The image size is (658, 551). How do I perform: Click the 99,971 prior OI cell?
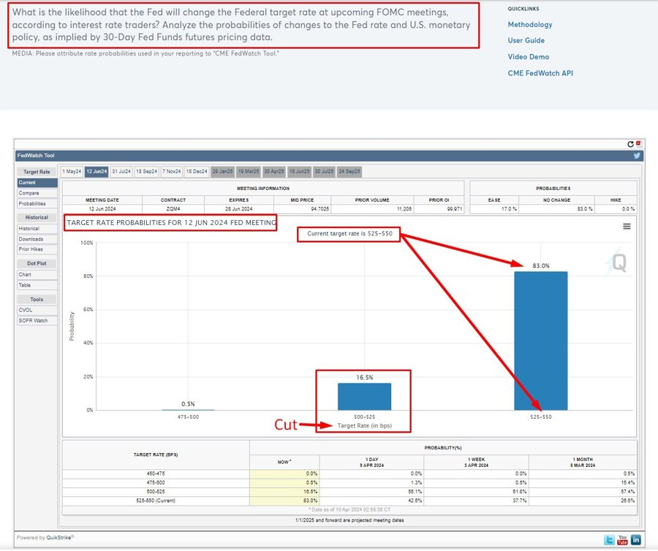(439, 209)
